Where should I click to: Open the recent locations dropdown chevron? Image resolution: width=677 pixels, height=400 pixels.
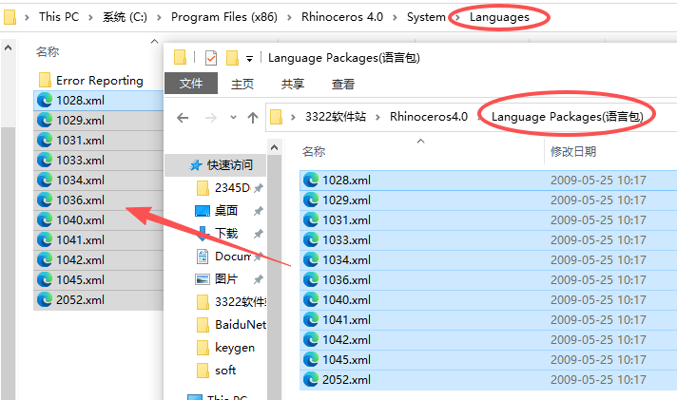pos(233,117)
